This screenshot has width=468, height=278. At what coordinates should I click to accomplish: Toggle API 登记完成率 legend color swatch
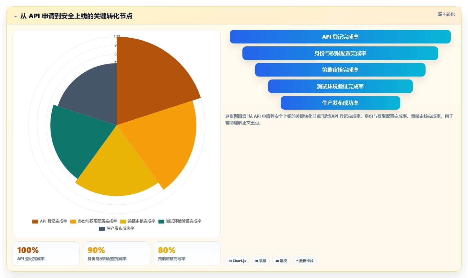tap(35, 221)
